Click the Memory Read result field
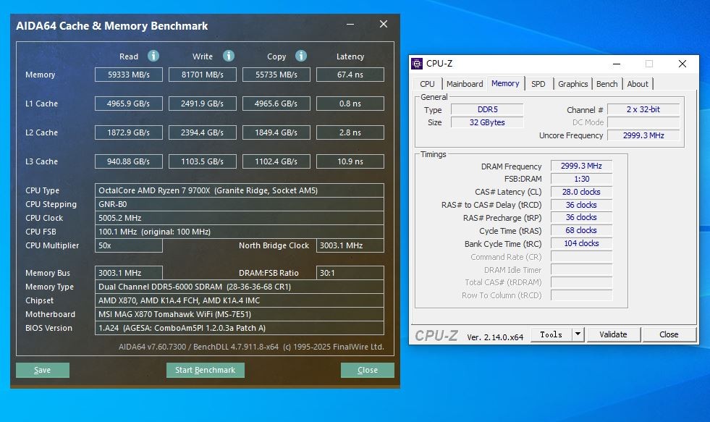The image size is (710, 422). tap(129, 75)
